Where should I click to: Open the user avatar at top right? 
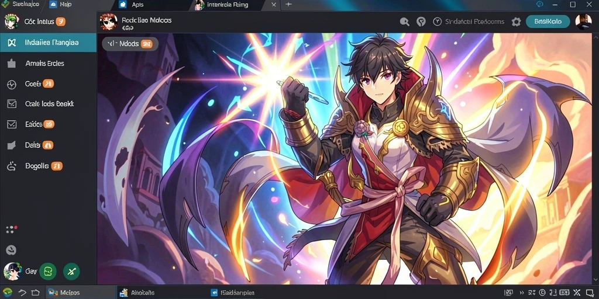point(583,22)
